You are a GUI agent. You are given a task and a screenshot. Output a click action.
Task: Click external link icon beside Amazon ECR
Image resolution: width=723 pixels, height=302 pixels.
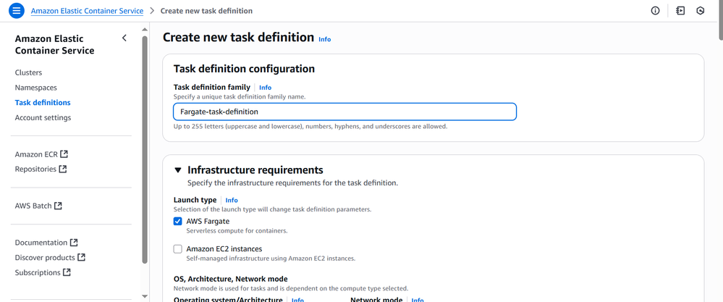(64, 154)
